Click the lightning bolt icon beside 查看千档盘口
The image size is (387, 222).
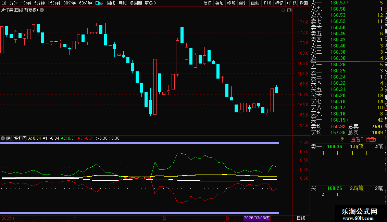342,139
